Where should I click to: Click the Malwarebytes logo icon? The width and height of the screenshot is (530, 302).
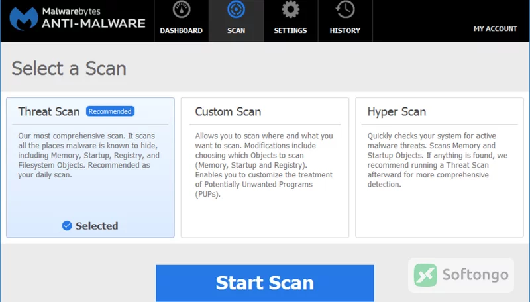[x=24, y=19]
